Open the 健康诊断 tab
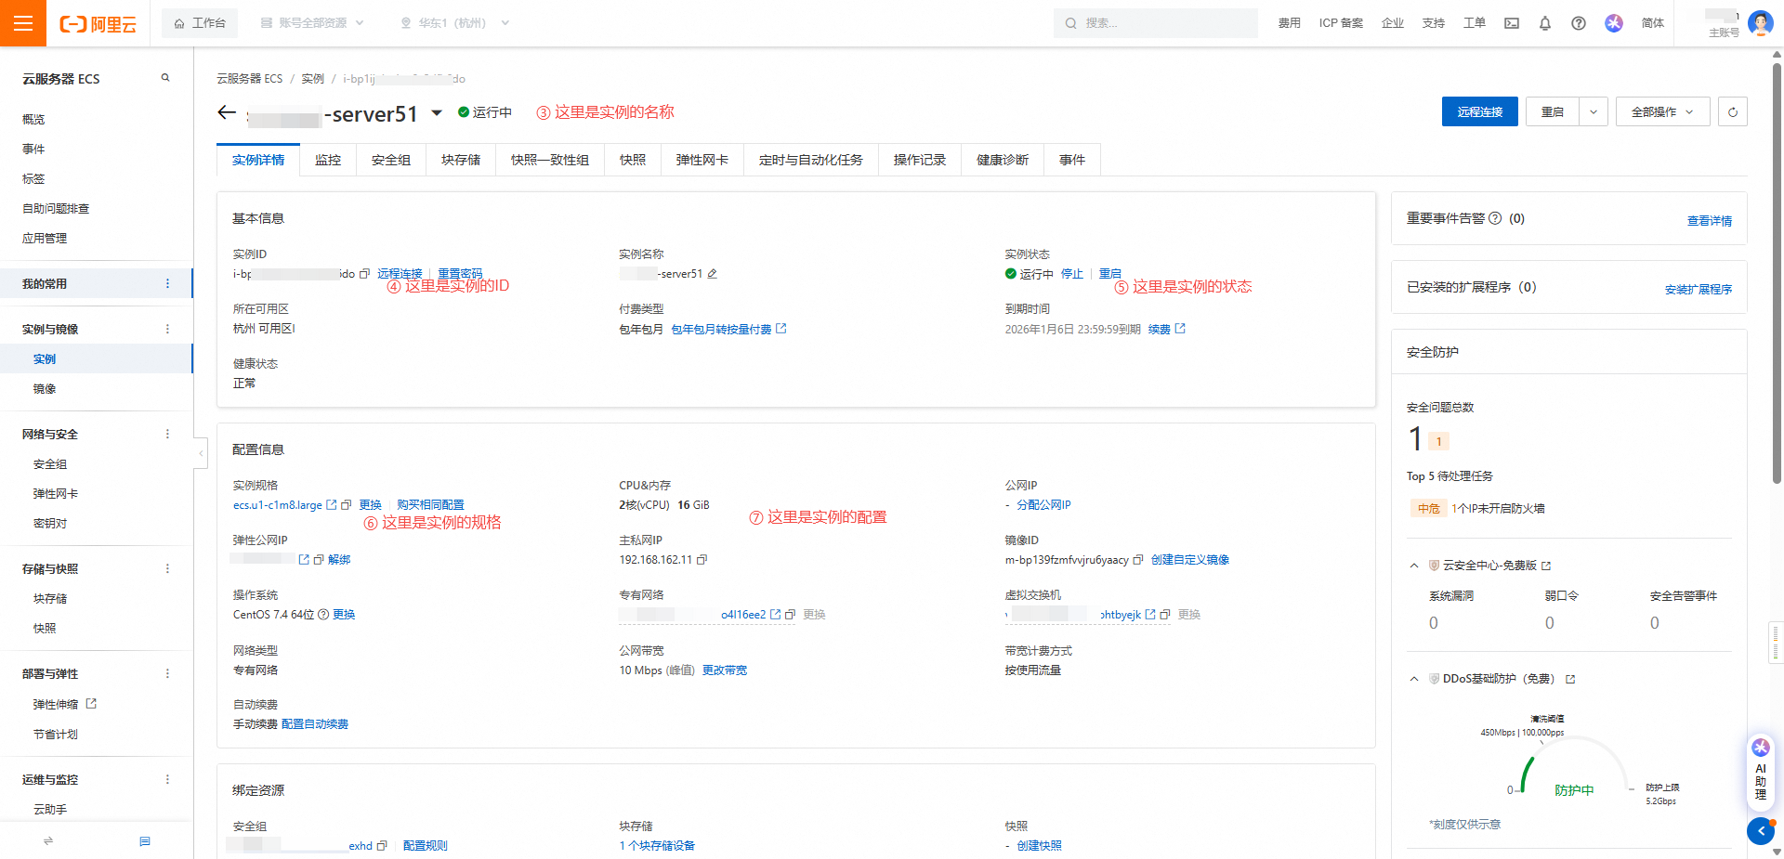Image resolution: width=1784 pixels, height=859 pixels. coord(1003,160)
